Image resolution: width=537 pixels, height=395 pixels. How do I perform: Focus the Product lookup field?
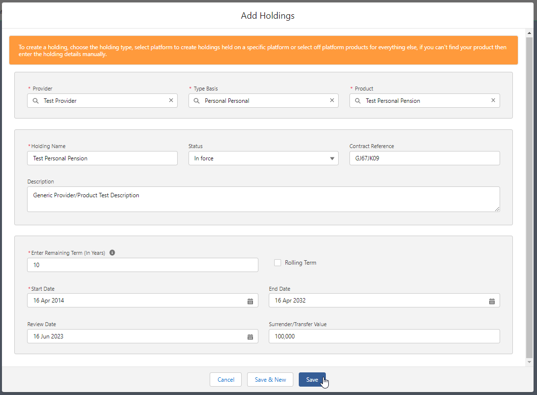425,101
